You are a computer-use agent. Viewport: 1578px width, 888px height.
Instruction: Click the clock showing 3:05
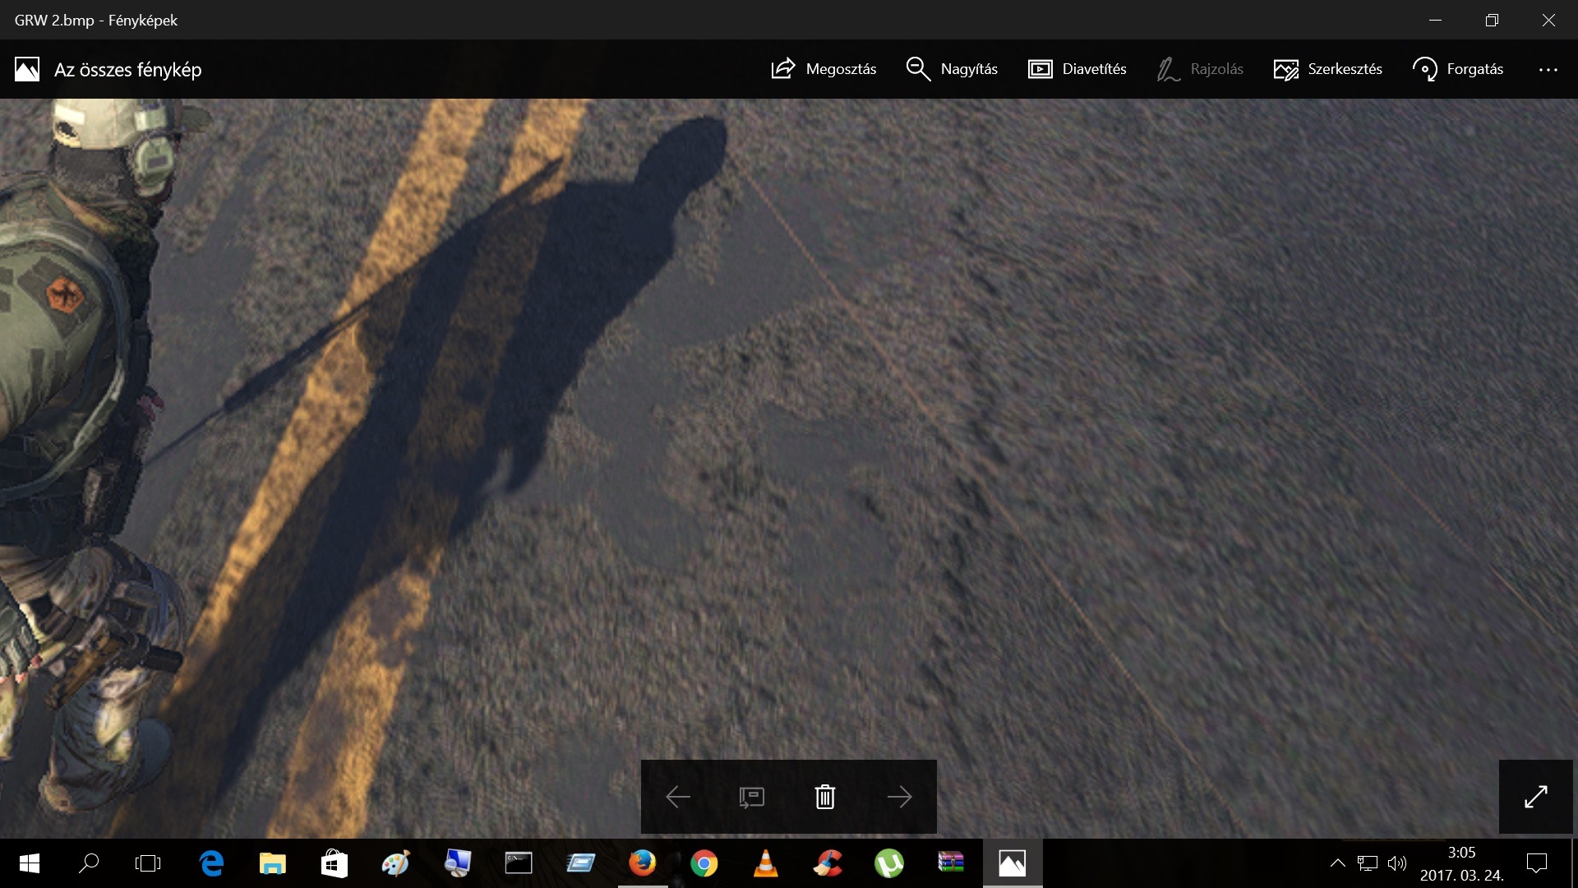tap(1461, 853)
